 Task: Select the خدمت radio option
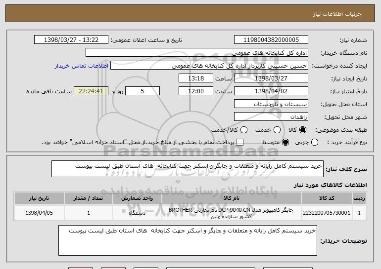pos(276,130)
